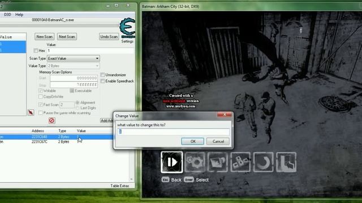Click the Start address field
Screen dimensions: 362x203
pos(74,78)
